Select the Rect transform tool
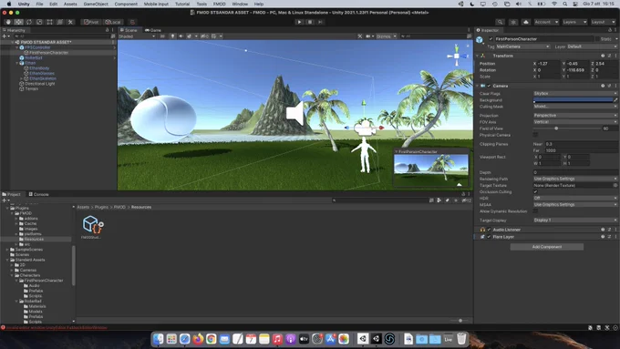620x349 pixels. tap(49, 22)
